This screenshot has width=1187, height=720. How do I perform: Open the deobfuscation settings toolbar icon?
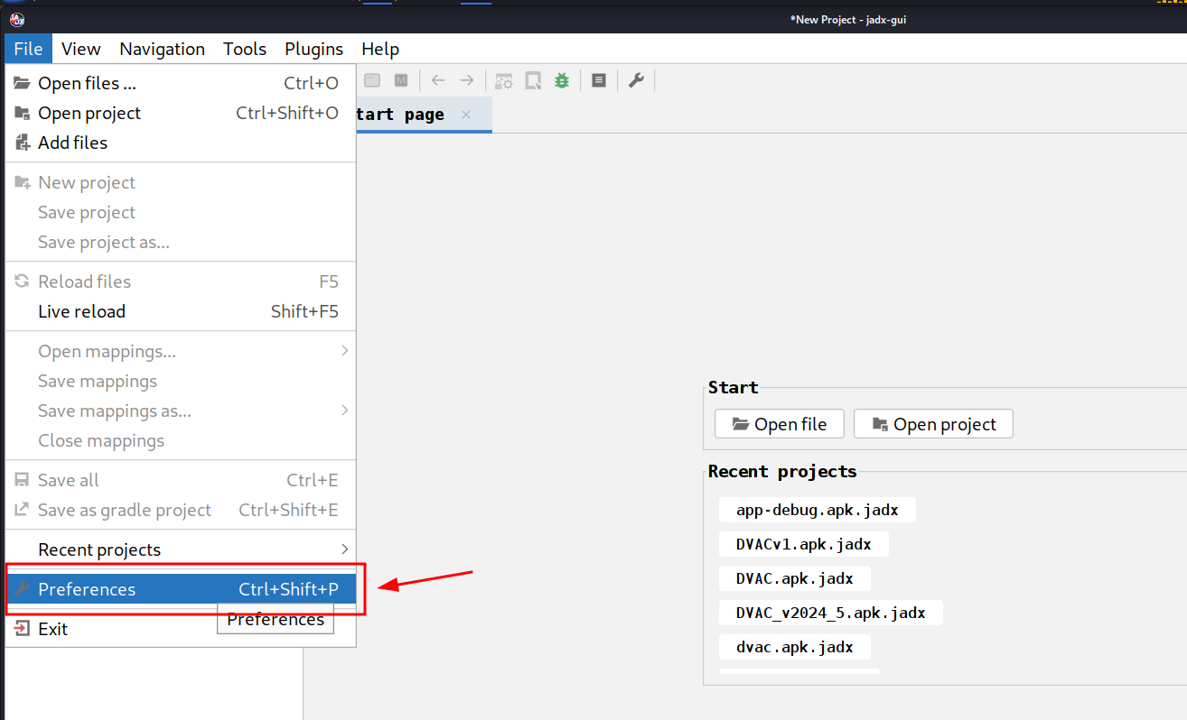503,80
